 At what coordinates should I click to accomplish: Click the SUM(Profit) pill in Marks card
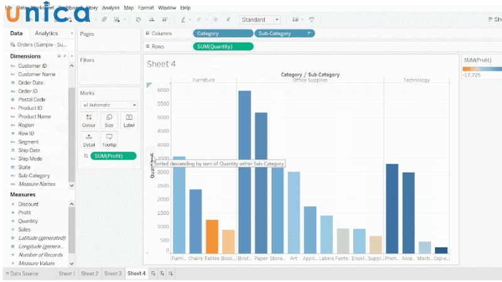coord(113,155)
